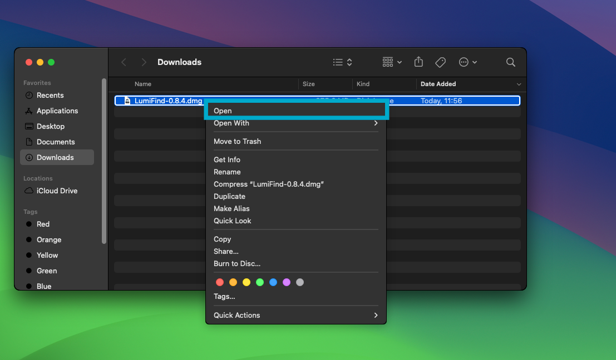
Task: Select the Yellow tag in sidebar
Action: pos(57,256)
